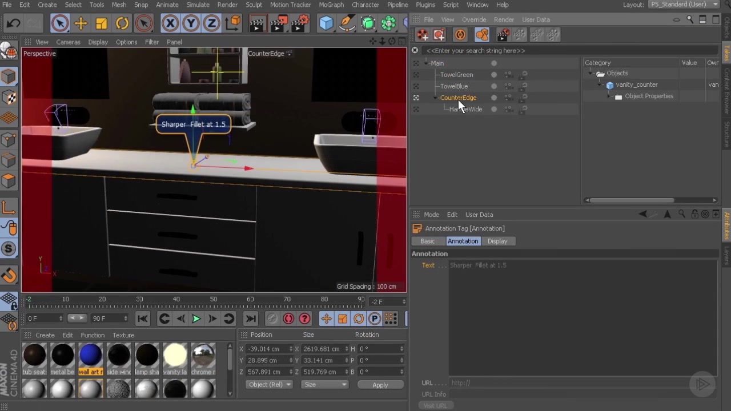Toggle the Position keyframe recording button
731x411 pixels.
click(x=327, y=319)
